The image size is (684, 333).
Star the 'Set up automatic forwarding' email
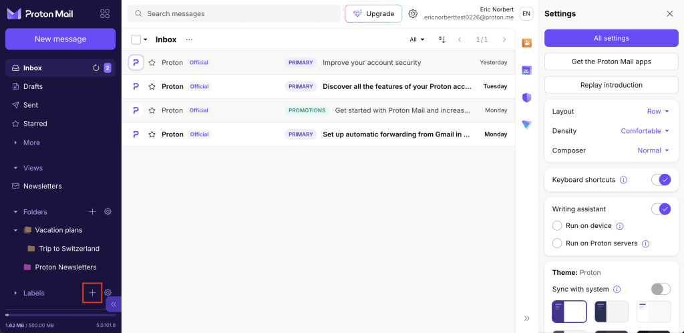pos(152,134)
